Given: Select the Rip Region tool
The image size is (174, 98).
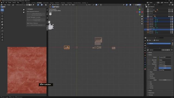Looking at the screenshot, I should pyautogui.click(x=2, y=31).
